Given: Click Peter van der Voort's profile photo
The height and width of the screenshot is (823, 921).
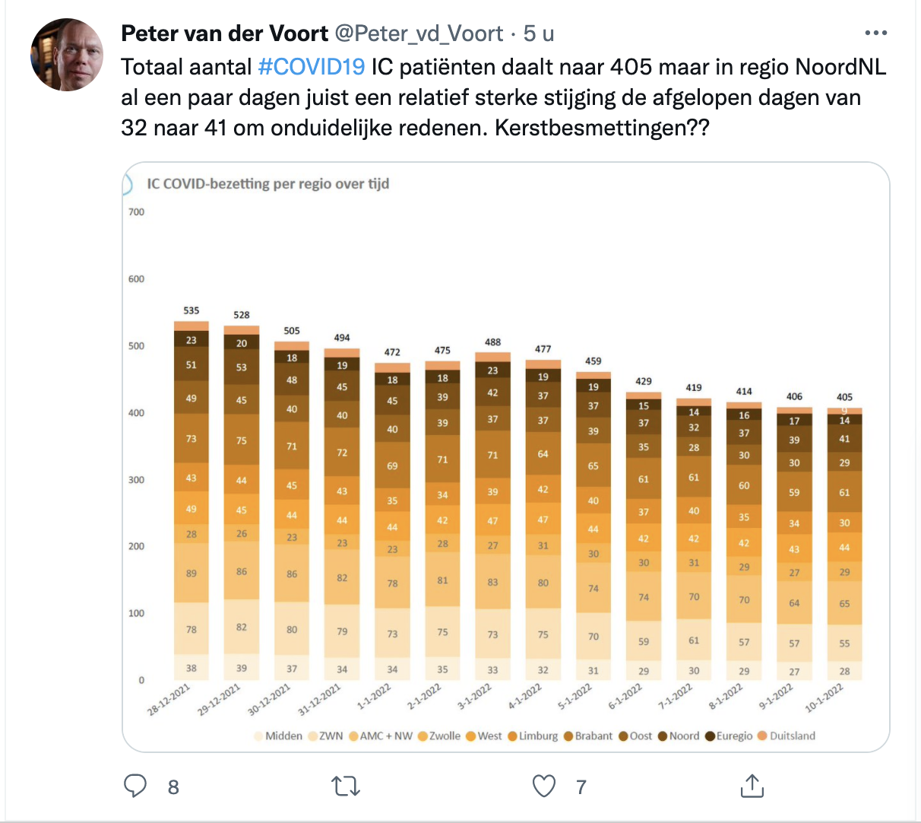Looking at the screenshot, I should (67, 55).
